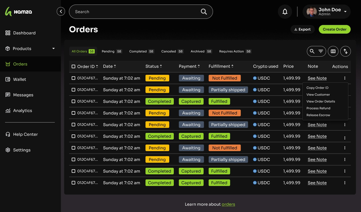Click the Orders shopping basket icon
Image resolution: width=361 pixels, height=212 pixels.
point(8,64)
